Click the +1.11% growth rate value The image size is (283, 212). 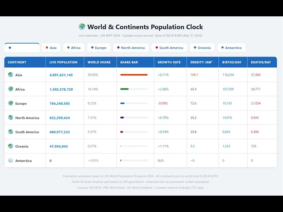[x=163, y=146]
